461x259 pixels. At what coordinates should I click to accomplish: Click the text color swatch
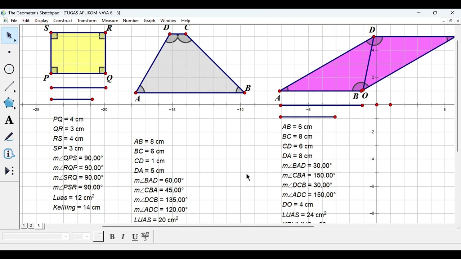tap(98, 236)
